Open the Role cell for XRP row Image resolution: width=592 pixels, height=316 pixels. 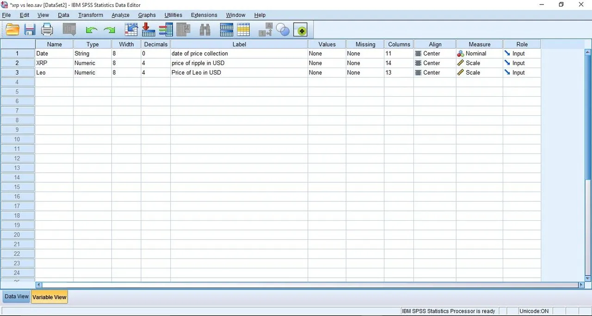tap(522, 63)
